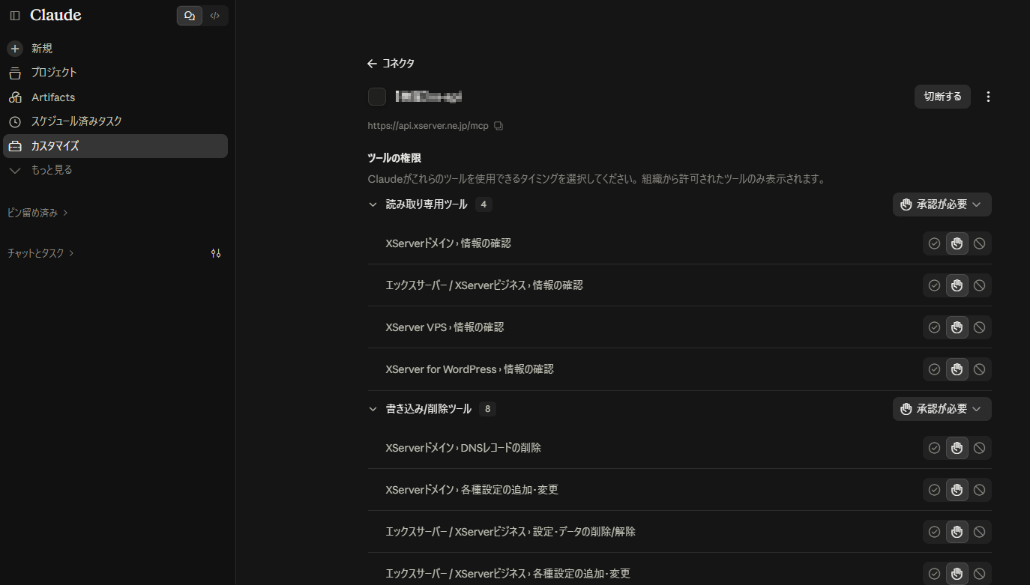The image size is (1030, 585).
Task: Block エックスサーバー 各種設定の追加・変更
Action: click(979, 574)
